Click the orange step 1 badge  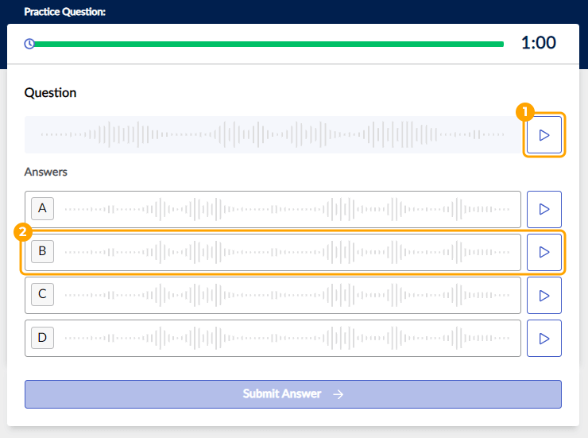524,112
